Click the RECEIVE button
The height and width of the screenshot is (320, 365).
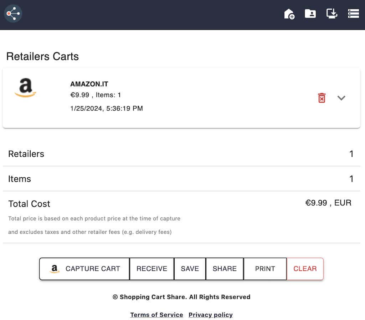[151, 269]
